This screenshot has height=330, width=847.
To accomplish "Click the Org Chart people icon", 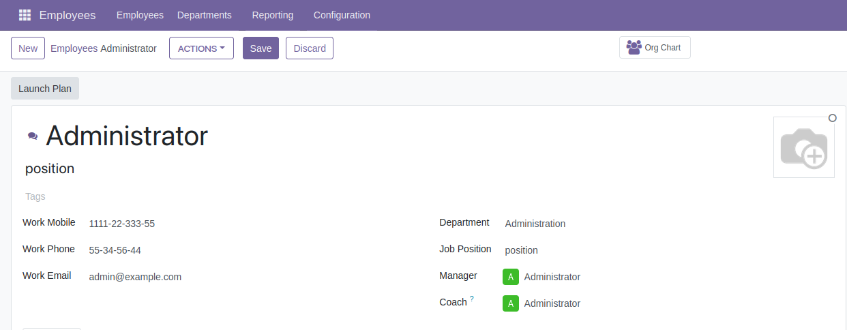I will click(634, 48).
